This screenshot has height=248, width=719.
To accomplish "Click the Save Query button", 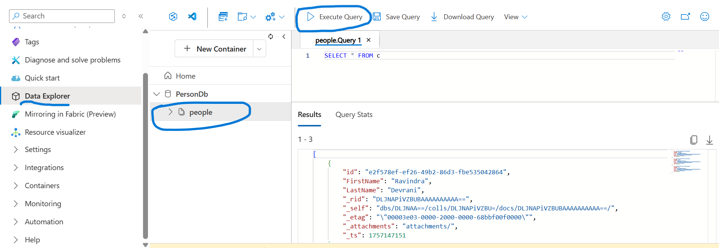I will point(396,17).
